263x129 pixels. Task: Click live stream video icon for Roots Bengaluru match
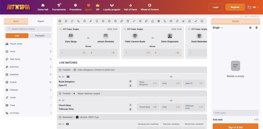[68, 77]
